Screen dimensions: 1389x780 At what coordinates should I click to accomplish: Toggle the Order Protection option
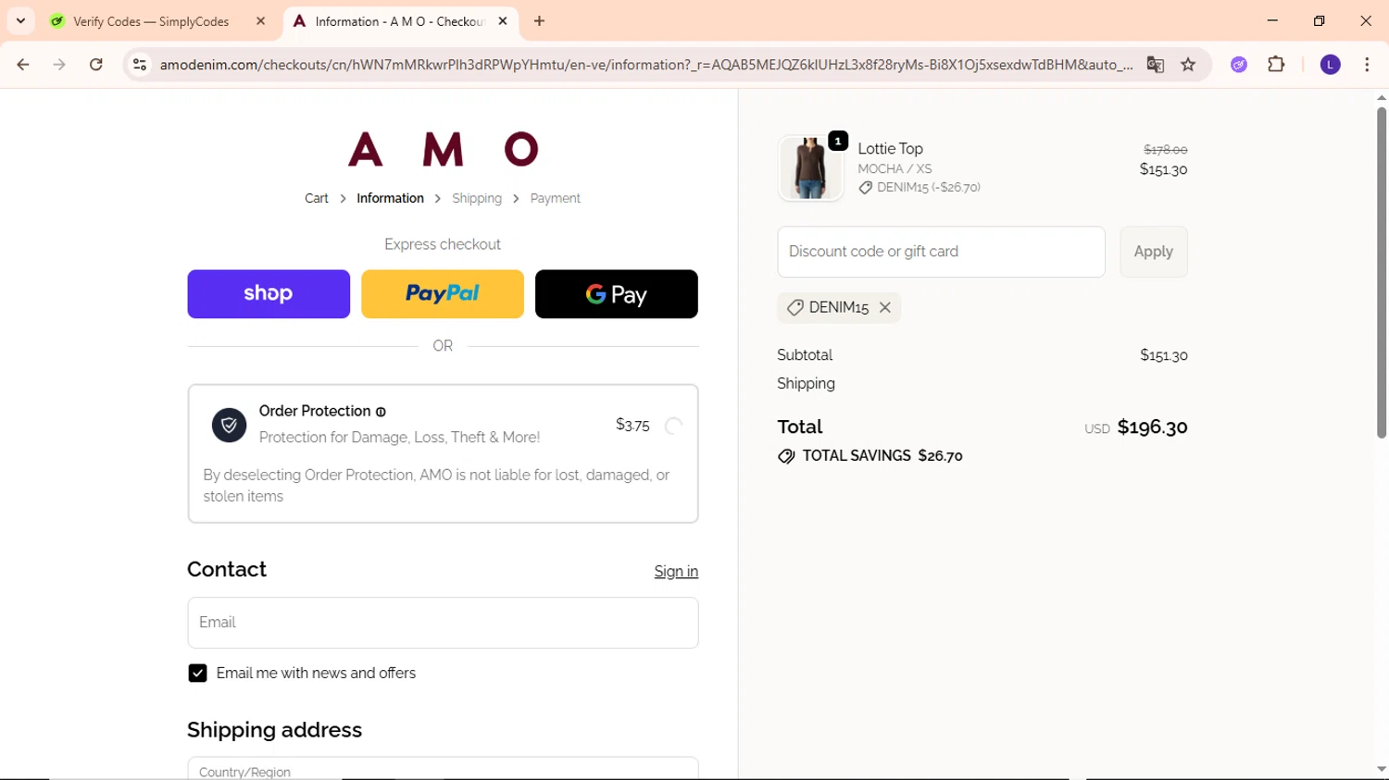coord(674,426)
